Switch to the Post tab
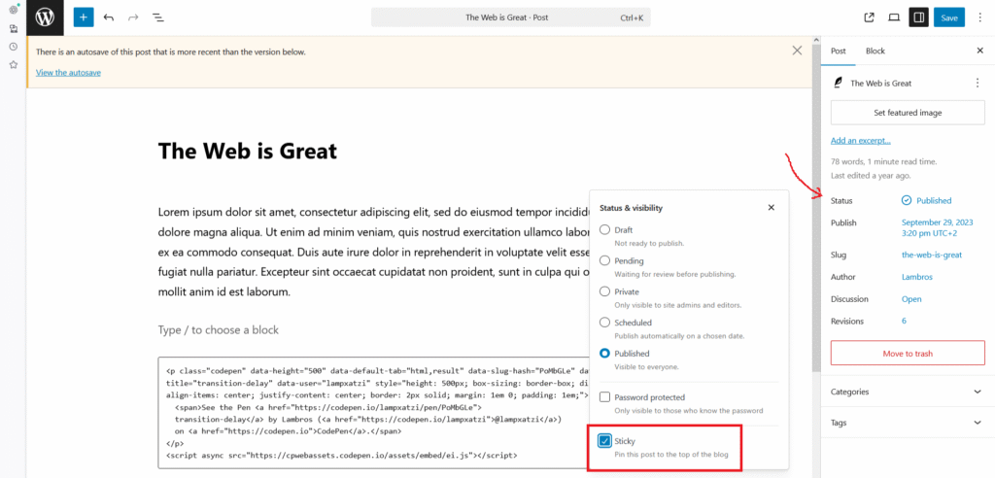 [838, 51]
